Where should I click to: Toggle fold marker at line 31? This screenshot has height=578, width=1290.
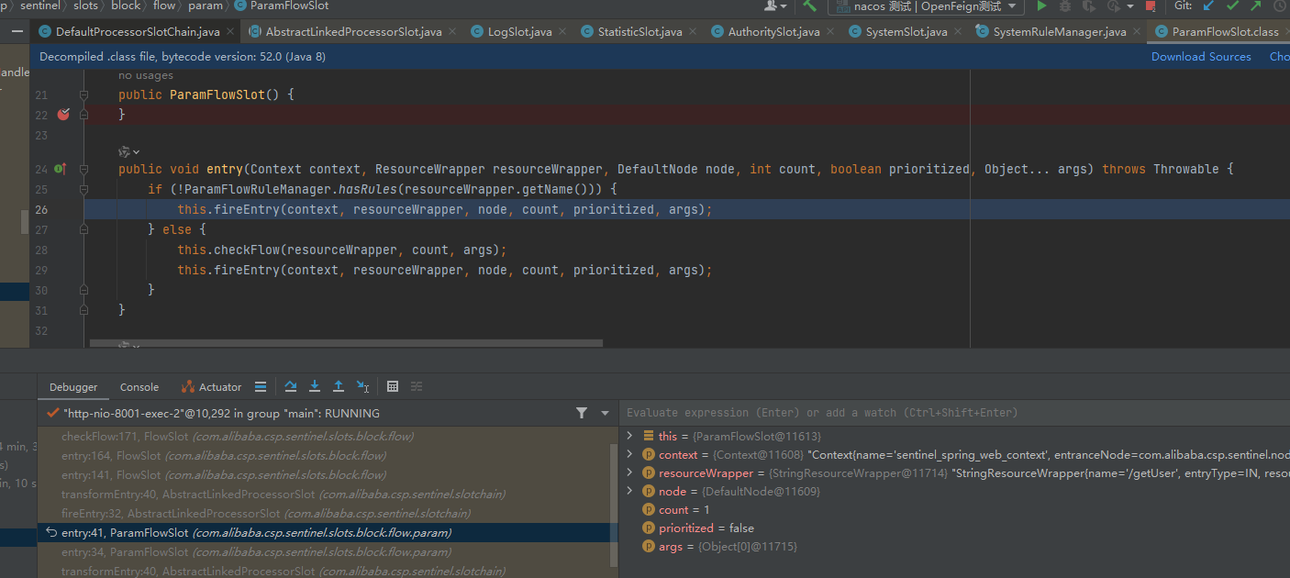pos(83,310)
